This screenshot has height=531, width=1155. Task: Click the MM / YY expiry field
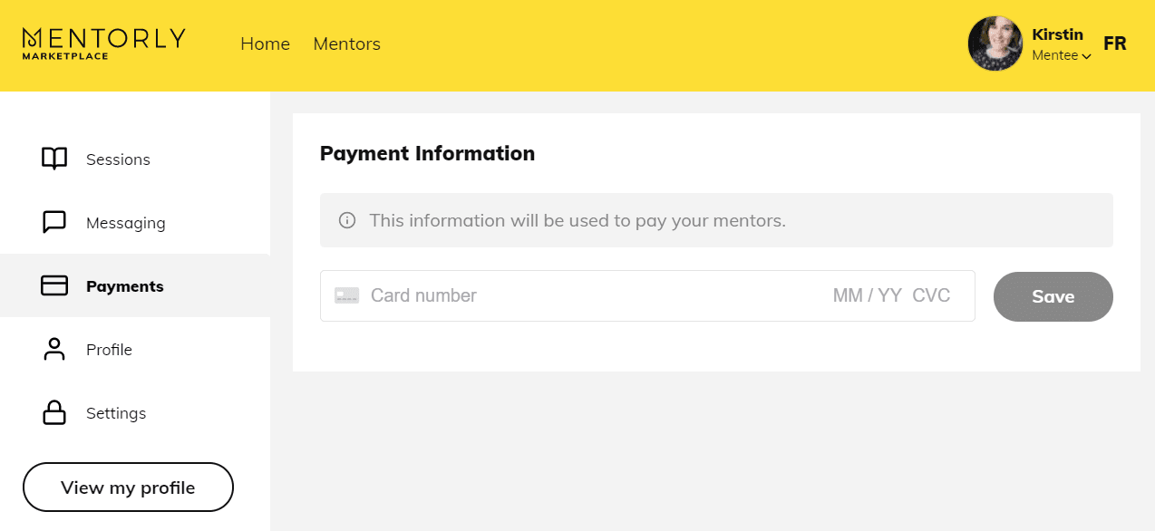(867, 295)
